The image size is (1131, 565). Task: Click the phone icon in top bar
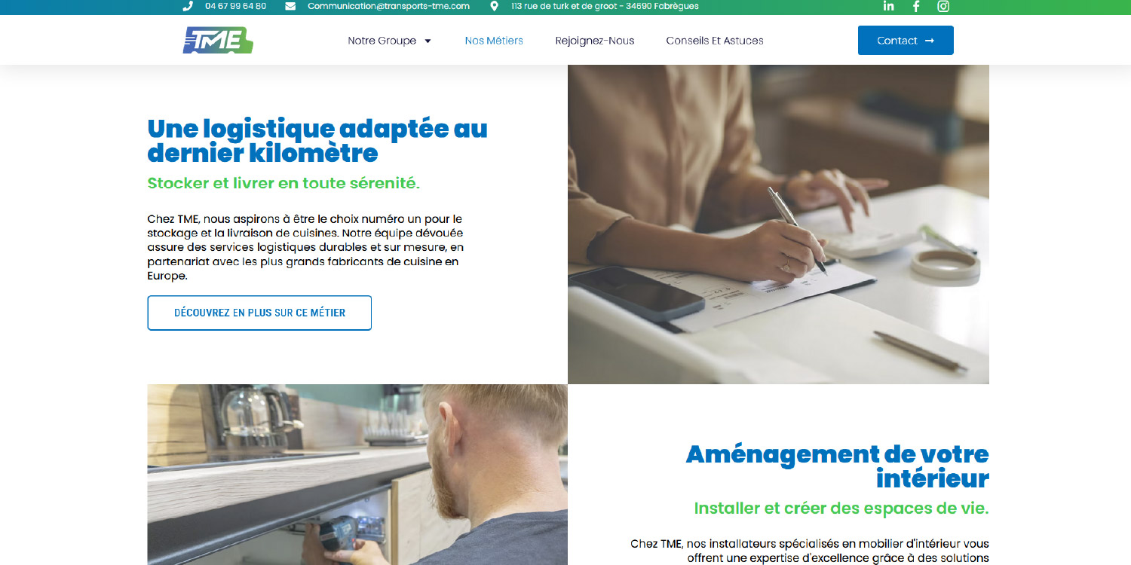tap(188, 6)
